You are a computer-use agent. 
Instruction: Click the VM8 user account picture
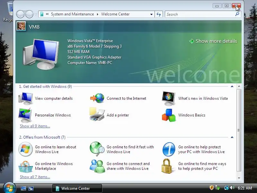[x=21, y=26]
